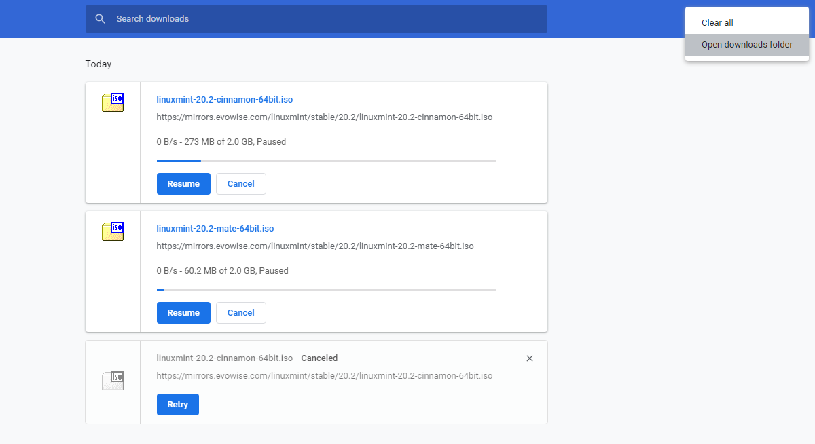
Task: Retry the canceled cinnamon download
Action: (x=177, y=405)
